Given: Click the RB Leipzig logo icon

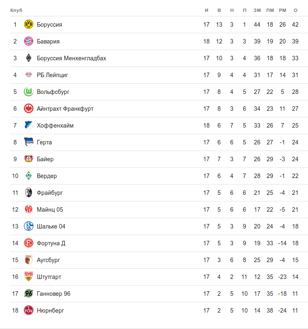Looking at the screenshot, I should pos(29,75).
